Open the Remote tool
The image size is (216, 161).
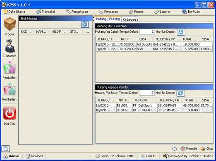point(189,149)
